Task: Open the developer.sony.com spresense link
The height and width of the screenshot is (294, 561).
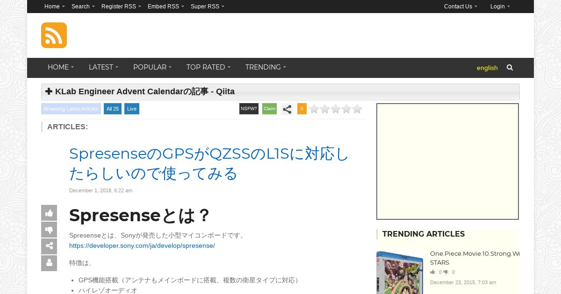Action: [142, 245]
